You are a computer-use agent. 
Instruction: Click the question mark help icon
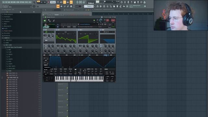click(x=131, y=2)
